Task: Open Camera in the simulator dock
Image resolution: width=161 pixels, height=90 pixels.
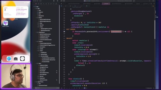Action: point(16,59)
